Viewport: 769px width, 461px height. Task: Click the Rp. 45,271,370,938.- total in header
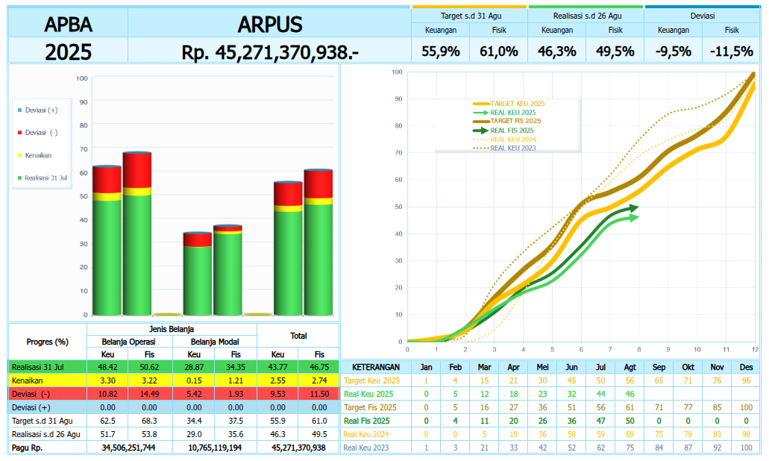point(269,52)
